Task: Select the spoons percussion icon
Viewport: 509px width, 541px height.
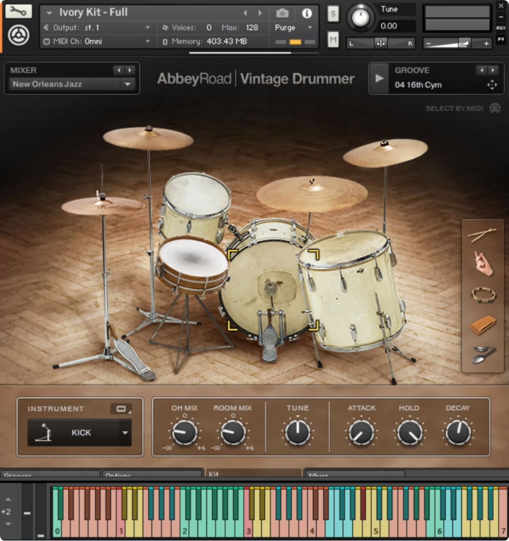Action: (x=483, y=355)
